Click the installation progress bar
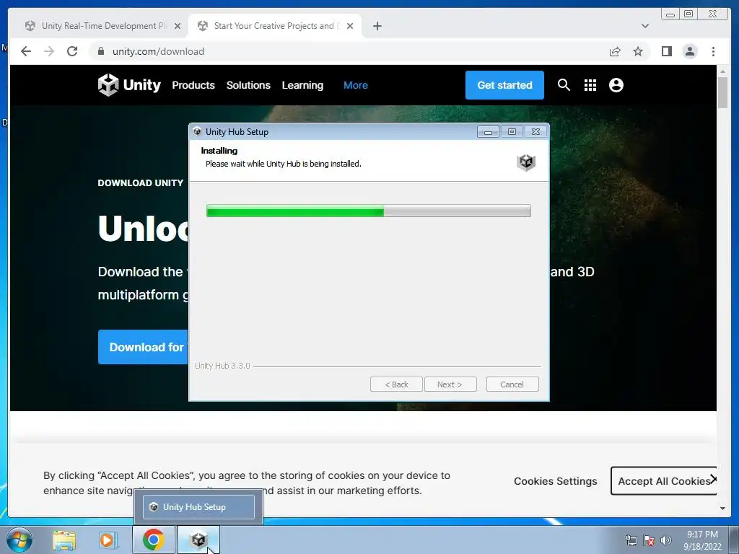The width and height of the screenshot is (739, 554). point(369,211)
